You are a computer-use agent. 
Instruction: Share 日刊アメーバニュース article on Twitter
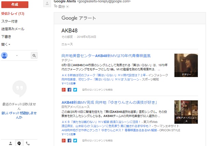point(75,141)
